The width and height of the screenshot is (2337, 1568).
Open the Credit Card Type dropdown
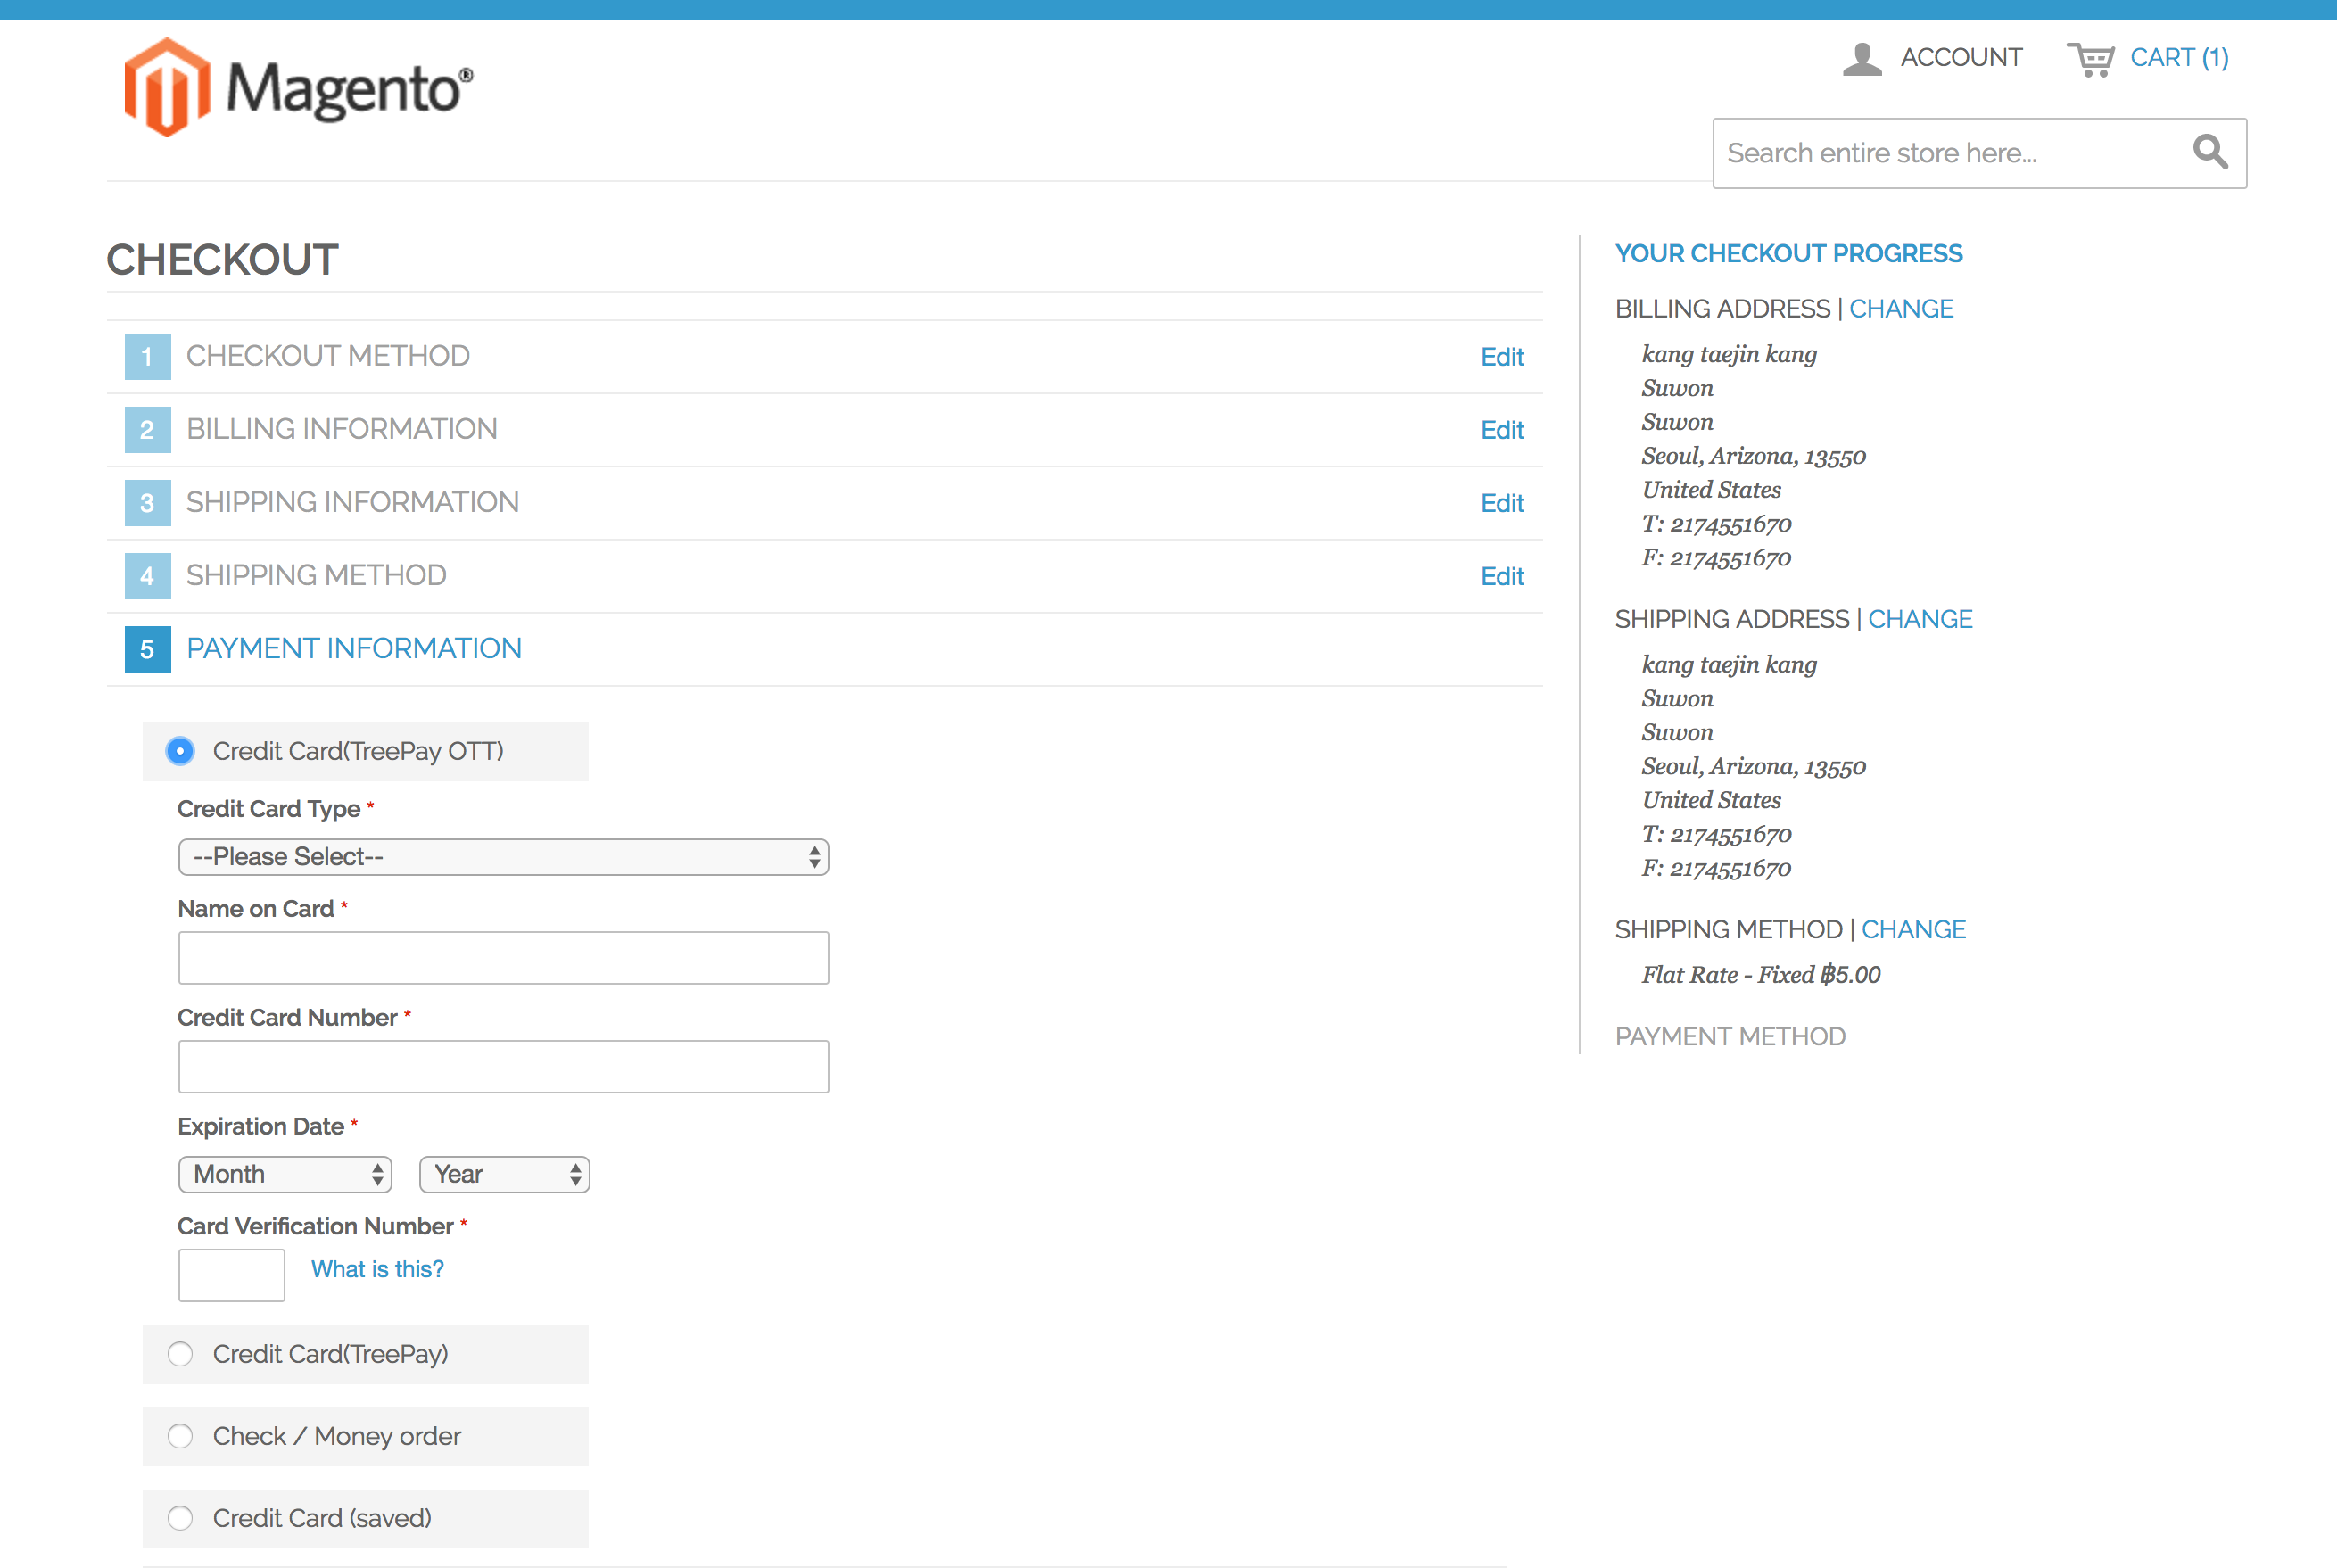(503, 857)
